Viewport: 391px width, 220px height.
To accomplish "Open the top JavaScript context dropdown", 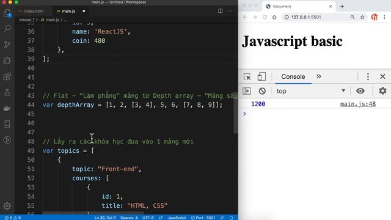I will point(311,91).
